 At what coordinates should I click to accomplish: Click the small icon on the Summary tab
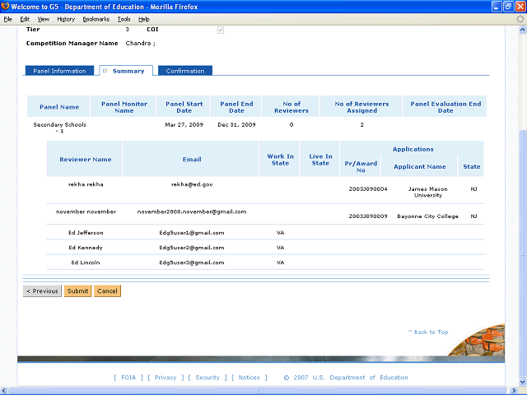105,71
